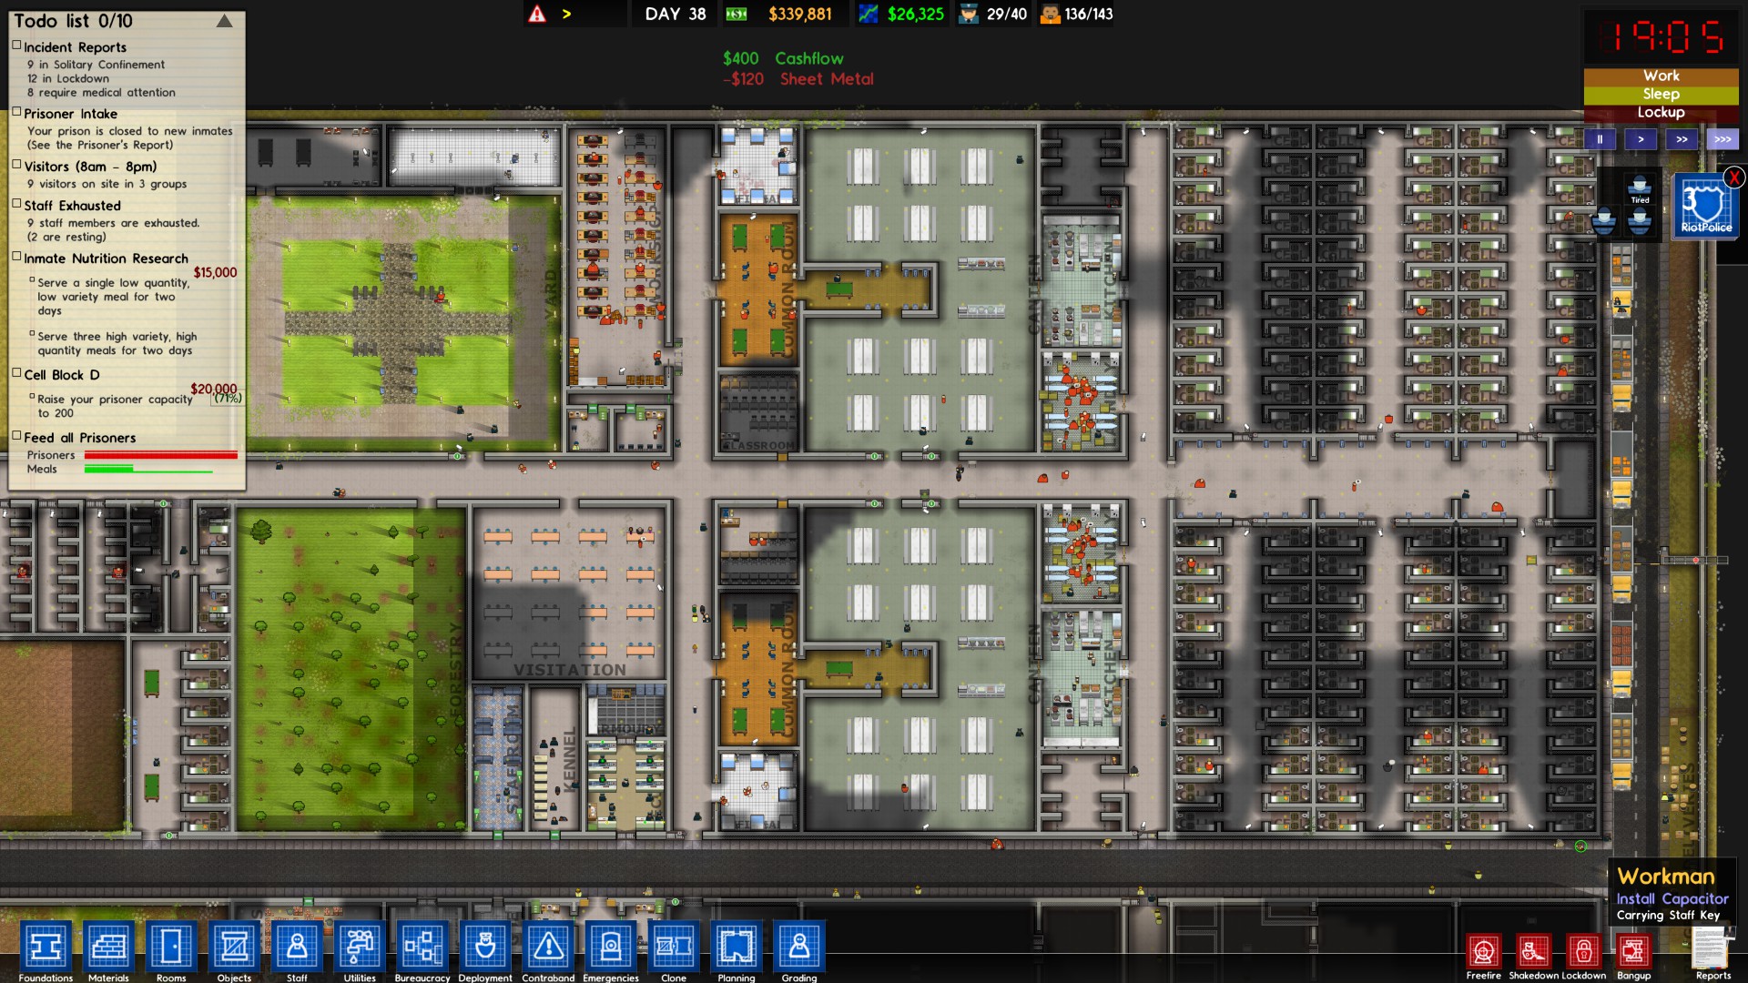Image resolution: width=1748 pixels, height=983 pixels.
Task: Click the $20,000 grant reward amount
Action: tap(213, 389)
